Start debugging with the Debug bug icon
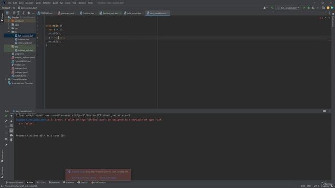 coord(308,8)
